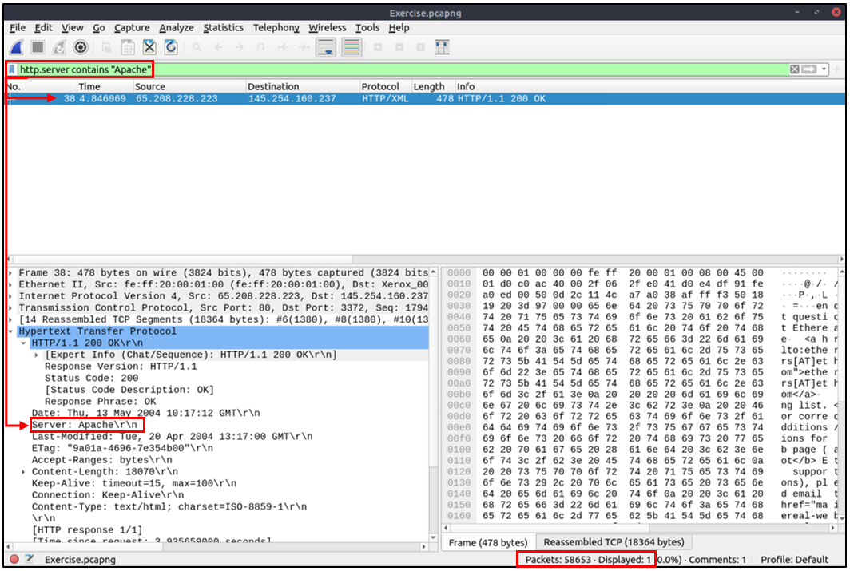850x571 pixels.
Task: Go back in packet history
Action: tap(218, 48)
